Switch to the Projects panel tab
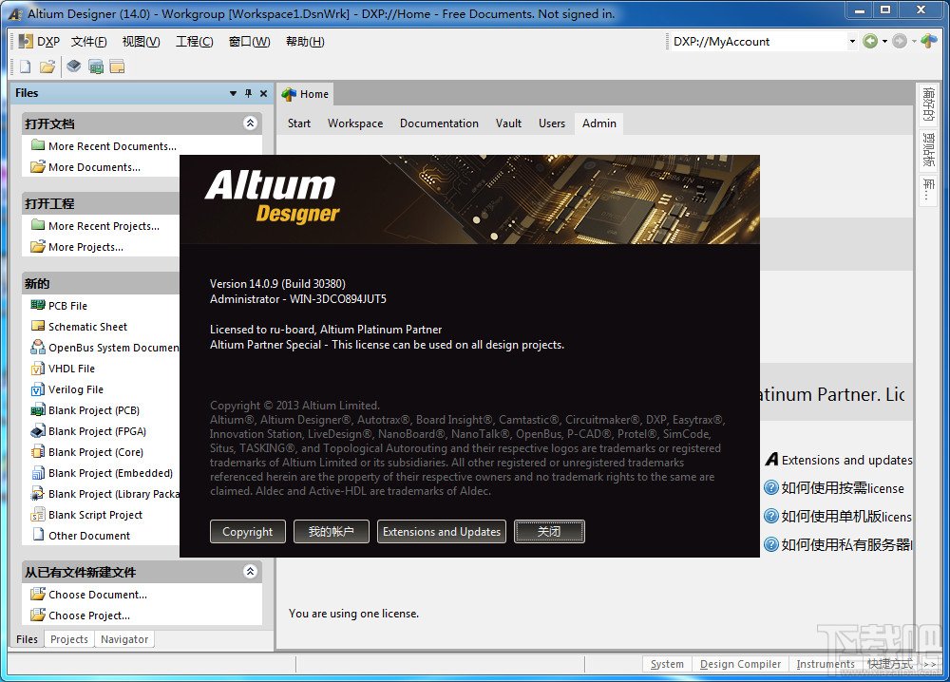The image size is (950, 682). pyautogui.click(x=69, y=639)
